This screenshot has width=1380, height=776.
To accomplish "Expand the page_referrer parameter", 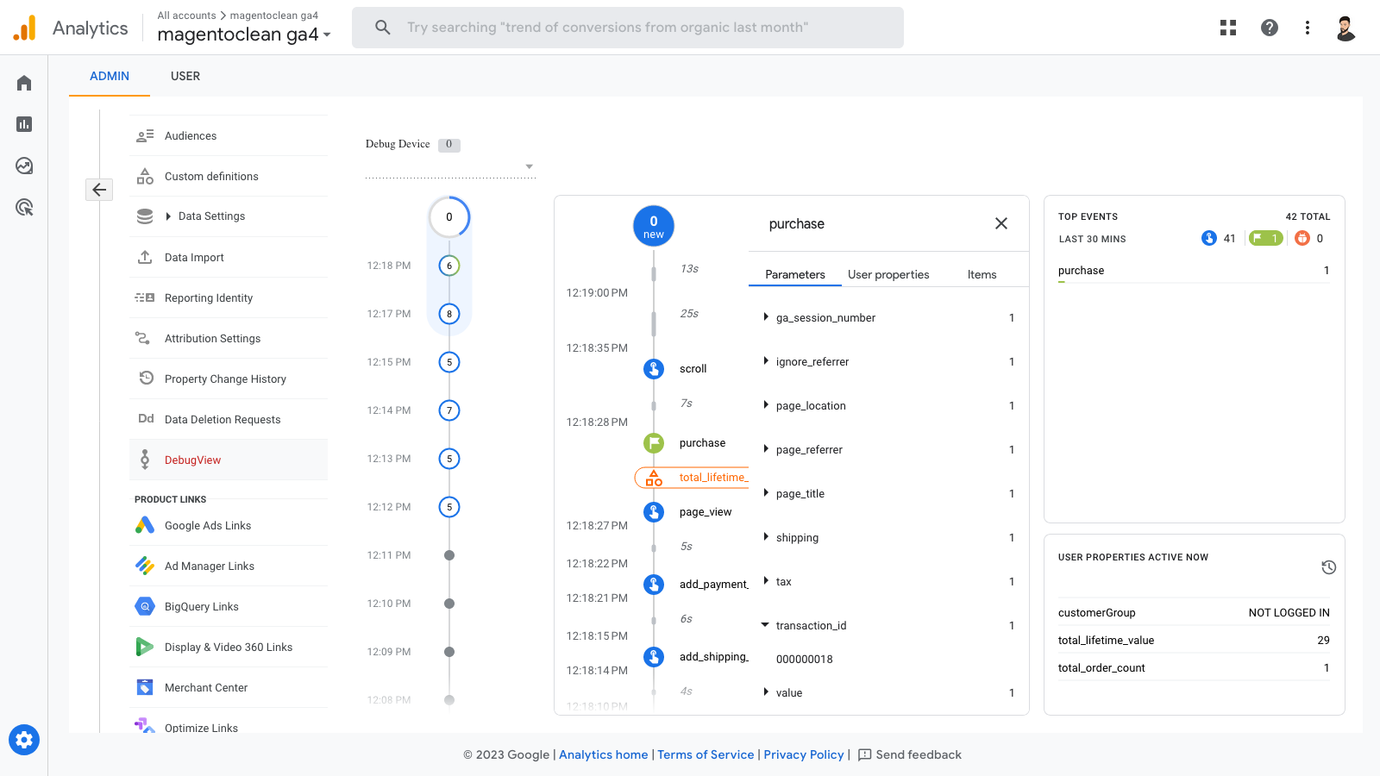I will tap(766, 449).
